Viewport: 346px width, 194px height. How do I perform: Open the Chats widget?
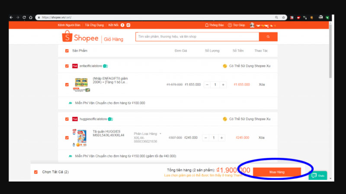pos(318,175)
